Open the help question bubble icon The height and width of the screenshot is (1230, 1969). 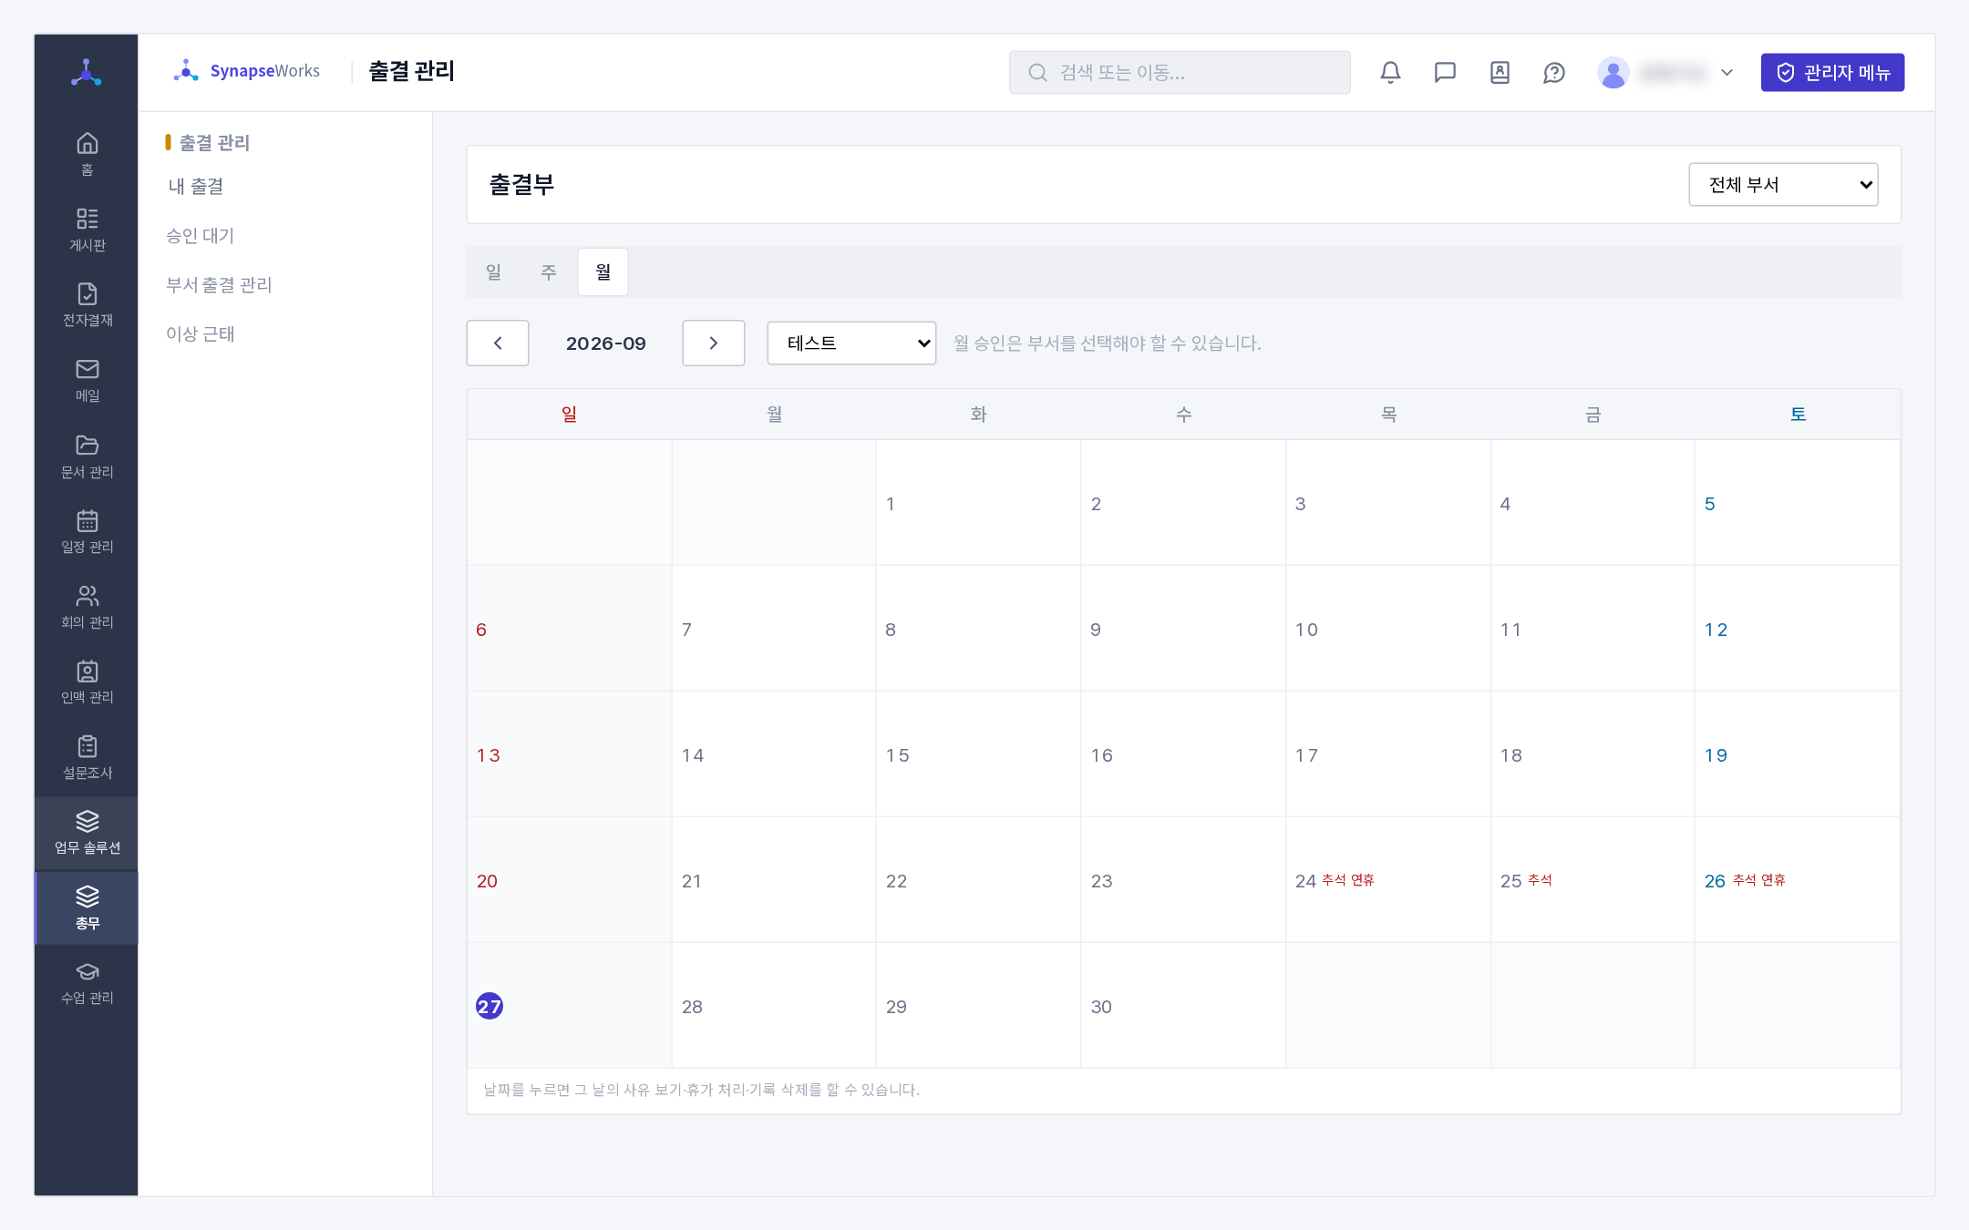1554,73
